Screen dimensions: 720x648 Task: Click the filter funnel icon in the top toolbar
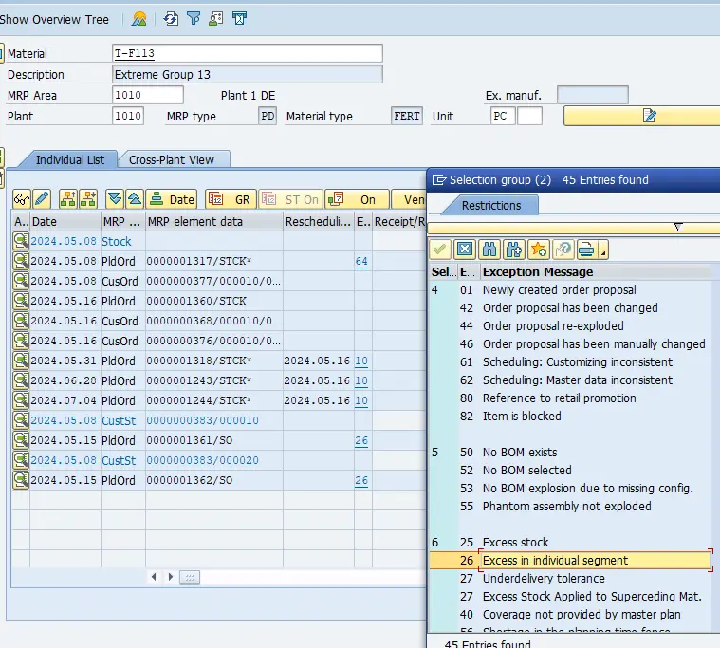(194, 18)
